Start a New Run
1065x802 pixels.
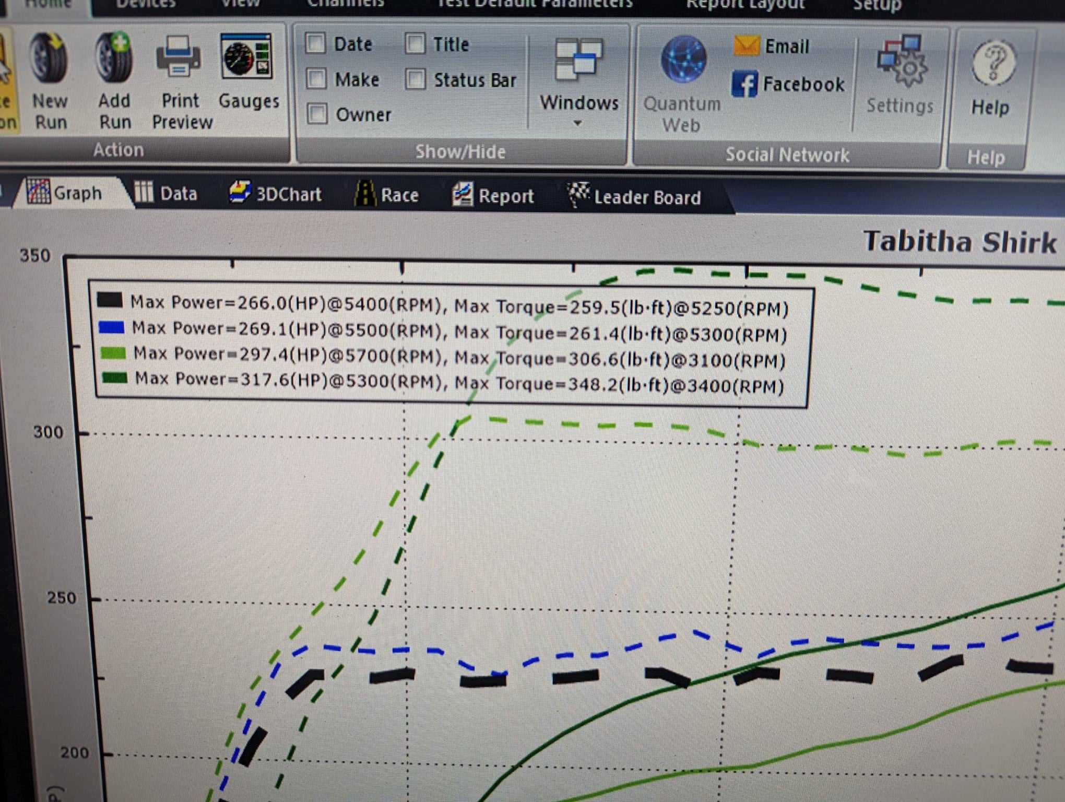[50, 78]
